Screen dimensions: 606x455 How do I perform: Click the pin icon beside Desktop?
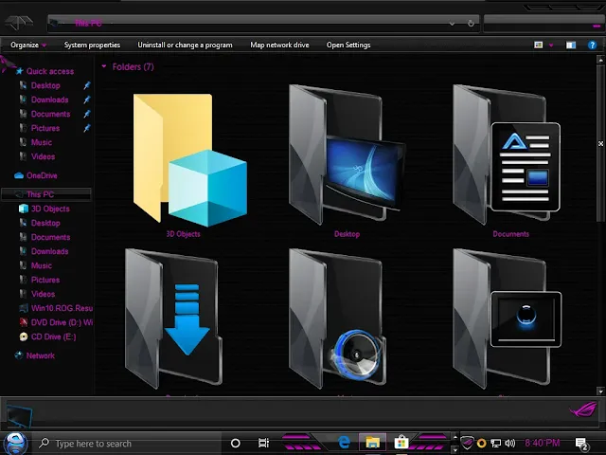[x=87, y=85]
